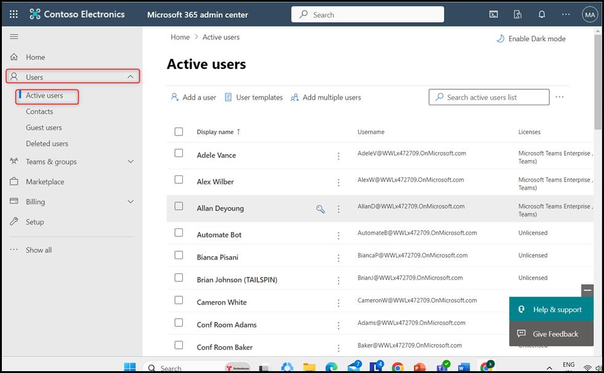Click the Search active users list field

coord(489,97)
